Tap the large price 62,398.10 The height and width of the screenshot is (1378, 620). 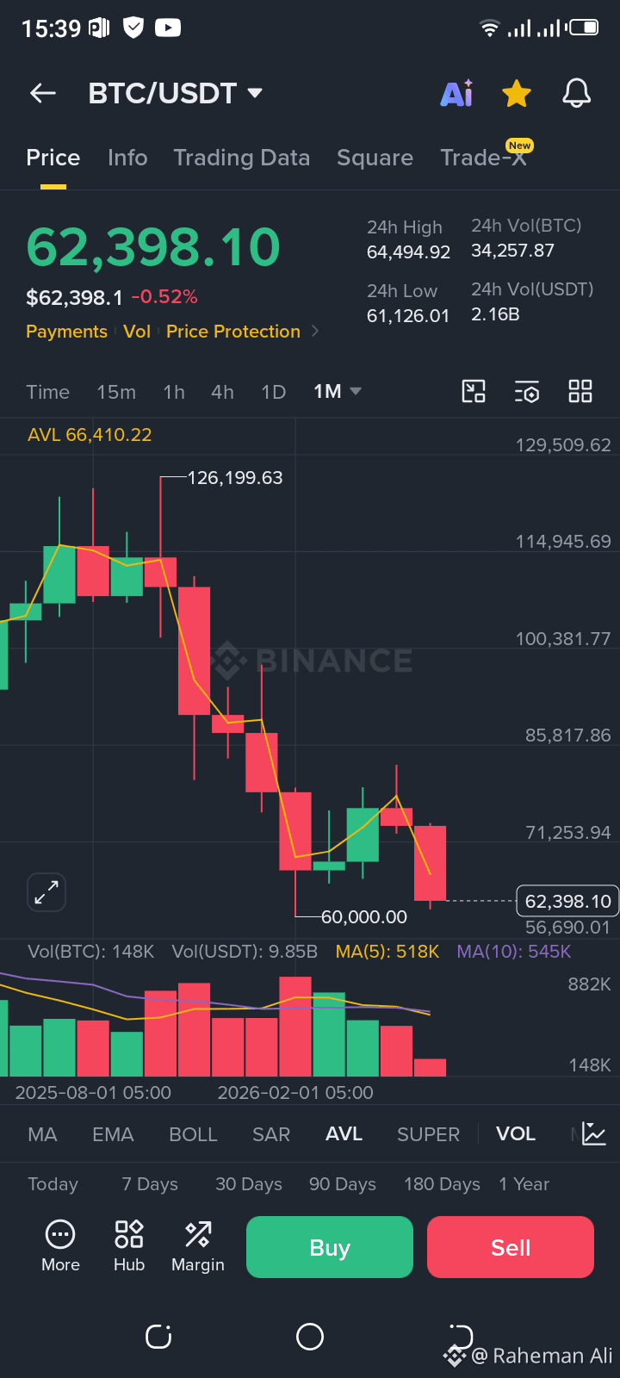[x=153, y=248]
